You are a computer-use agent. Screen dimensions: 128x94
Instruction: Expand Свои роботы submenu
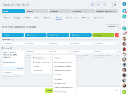click(x=41, y=71)
